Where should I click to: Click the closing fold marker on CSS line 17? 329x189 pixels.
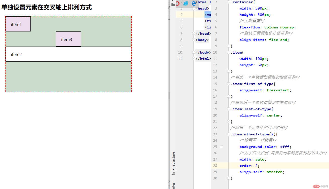(x=228, y=96)
